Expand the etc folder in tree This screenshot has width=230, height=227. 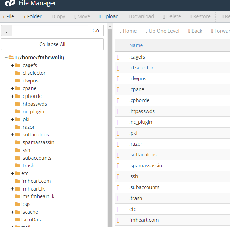(12, 173)
